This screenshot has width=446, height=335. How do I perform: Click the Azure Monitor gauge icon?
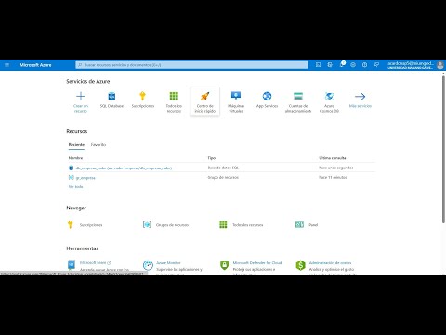(x=148, y=265)
